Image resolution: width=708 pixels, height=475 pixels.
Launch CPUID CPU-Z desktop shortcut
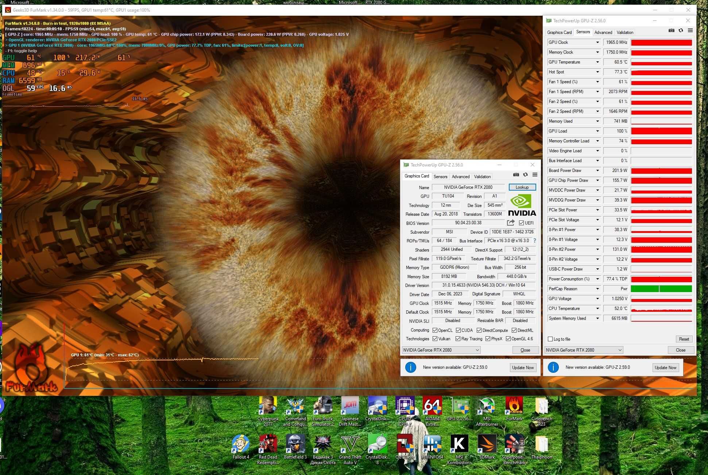[x=405, y=411]
